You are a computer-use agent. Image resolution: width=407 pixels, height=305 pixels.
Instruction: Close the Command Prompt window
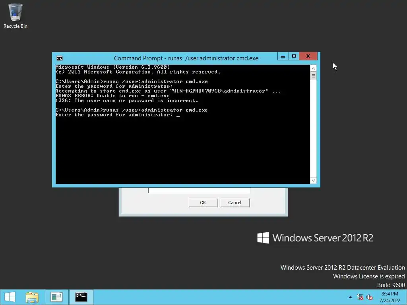point(308,56)
